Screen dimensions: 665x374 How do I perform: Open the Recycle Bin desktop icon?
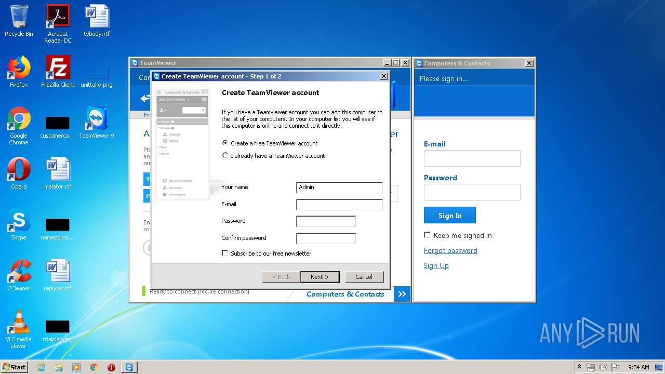[x=19, y=21]
